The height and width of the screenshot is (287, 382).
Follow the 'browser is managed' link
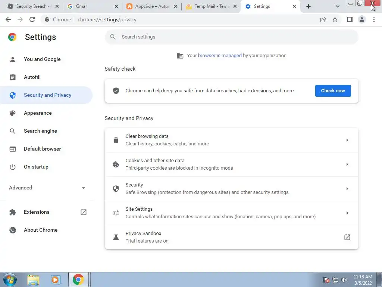220,56
